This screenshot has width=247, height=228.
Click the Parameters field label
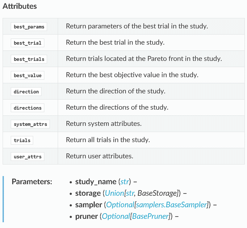(x=32, y=182)
